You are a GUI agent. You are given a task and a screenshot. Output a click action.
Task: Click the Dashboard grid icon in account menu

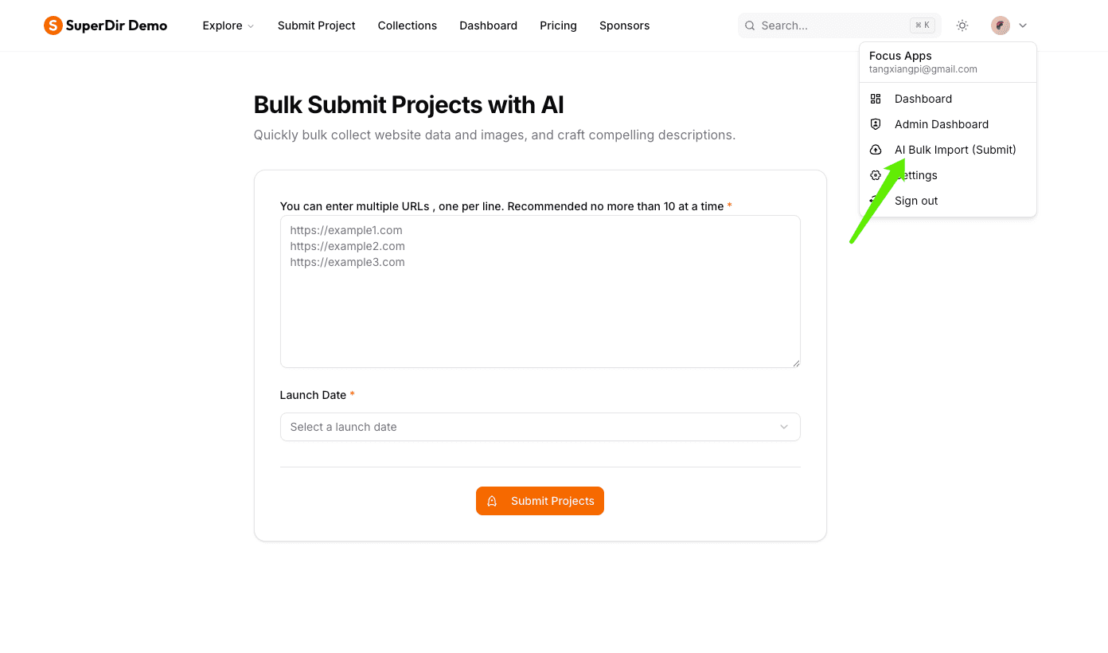(x=876, y=99)
